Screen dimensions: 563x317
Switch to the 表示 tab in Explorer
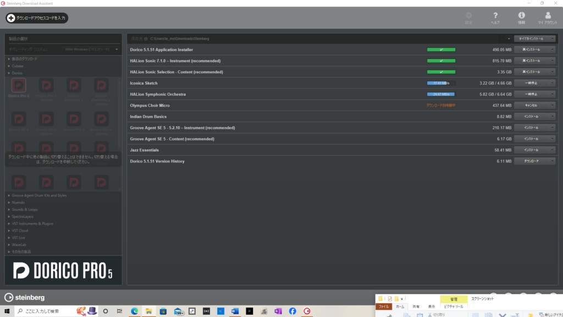tap(432, 307)
